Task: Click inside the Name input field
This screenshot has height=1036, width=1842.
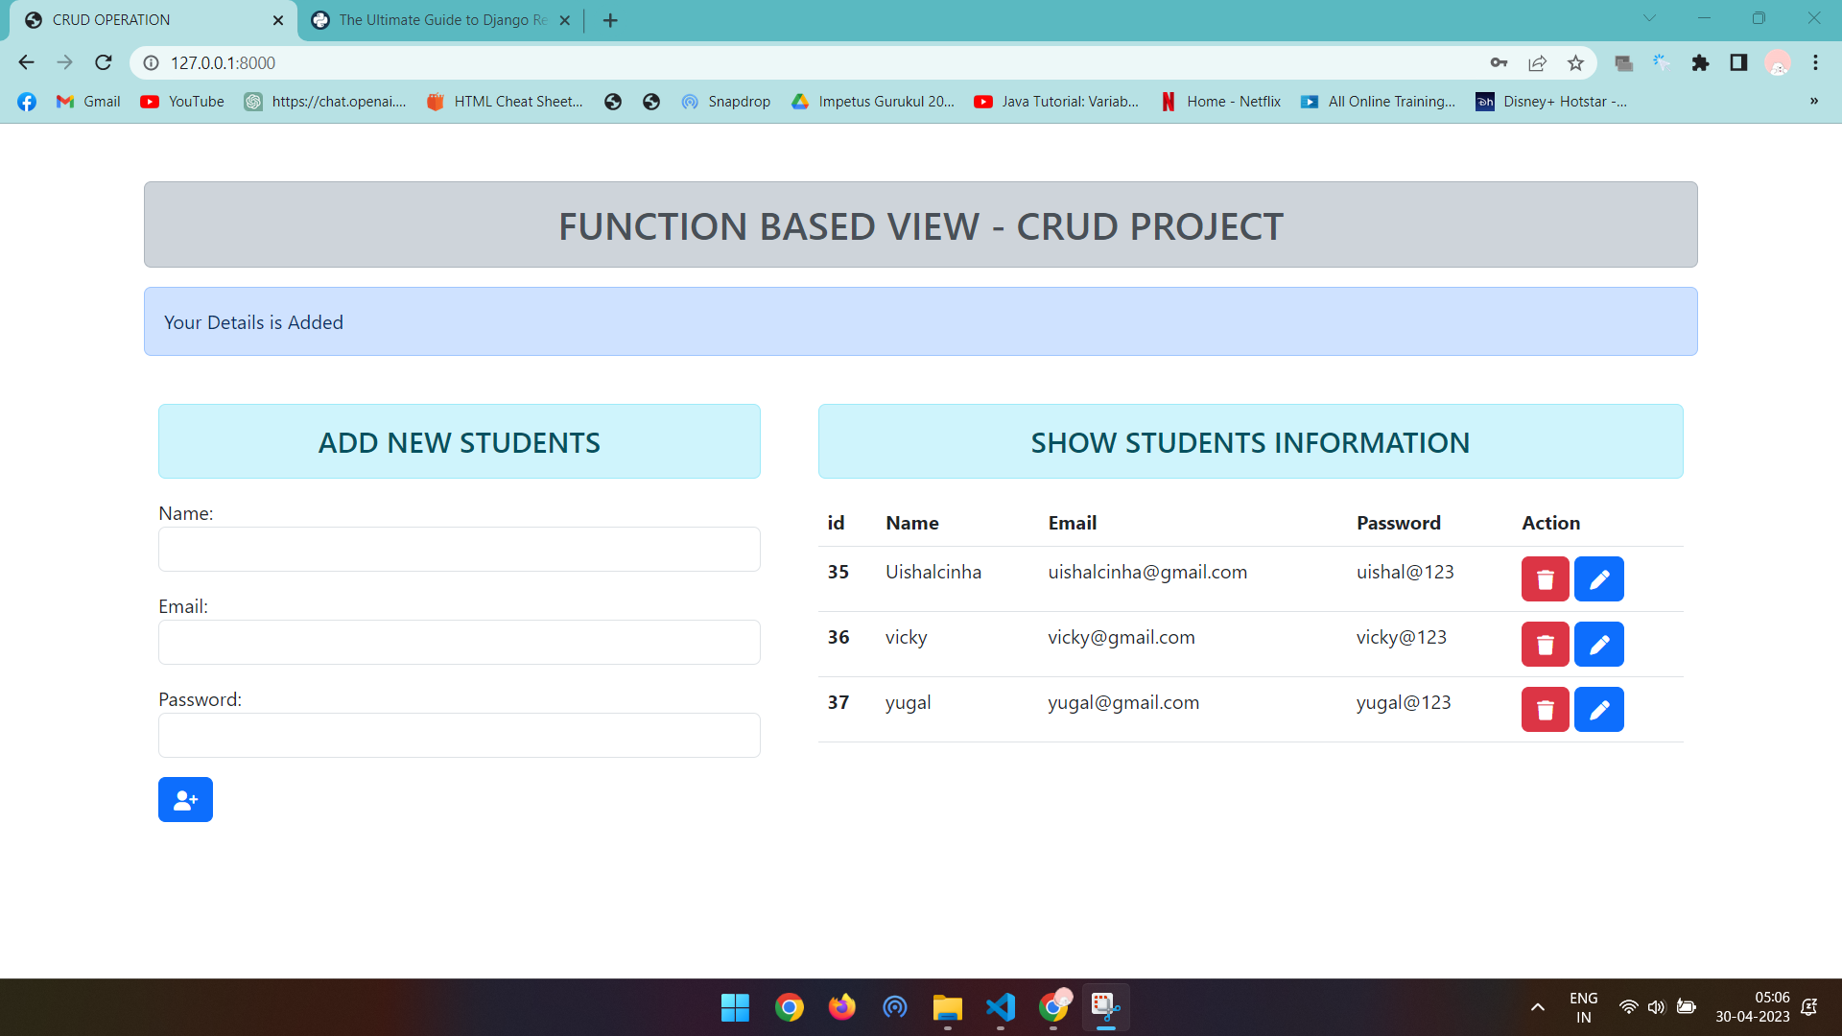Action: click(x=459, y=549)
